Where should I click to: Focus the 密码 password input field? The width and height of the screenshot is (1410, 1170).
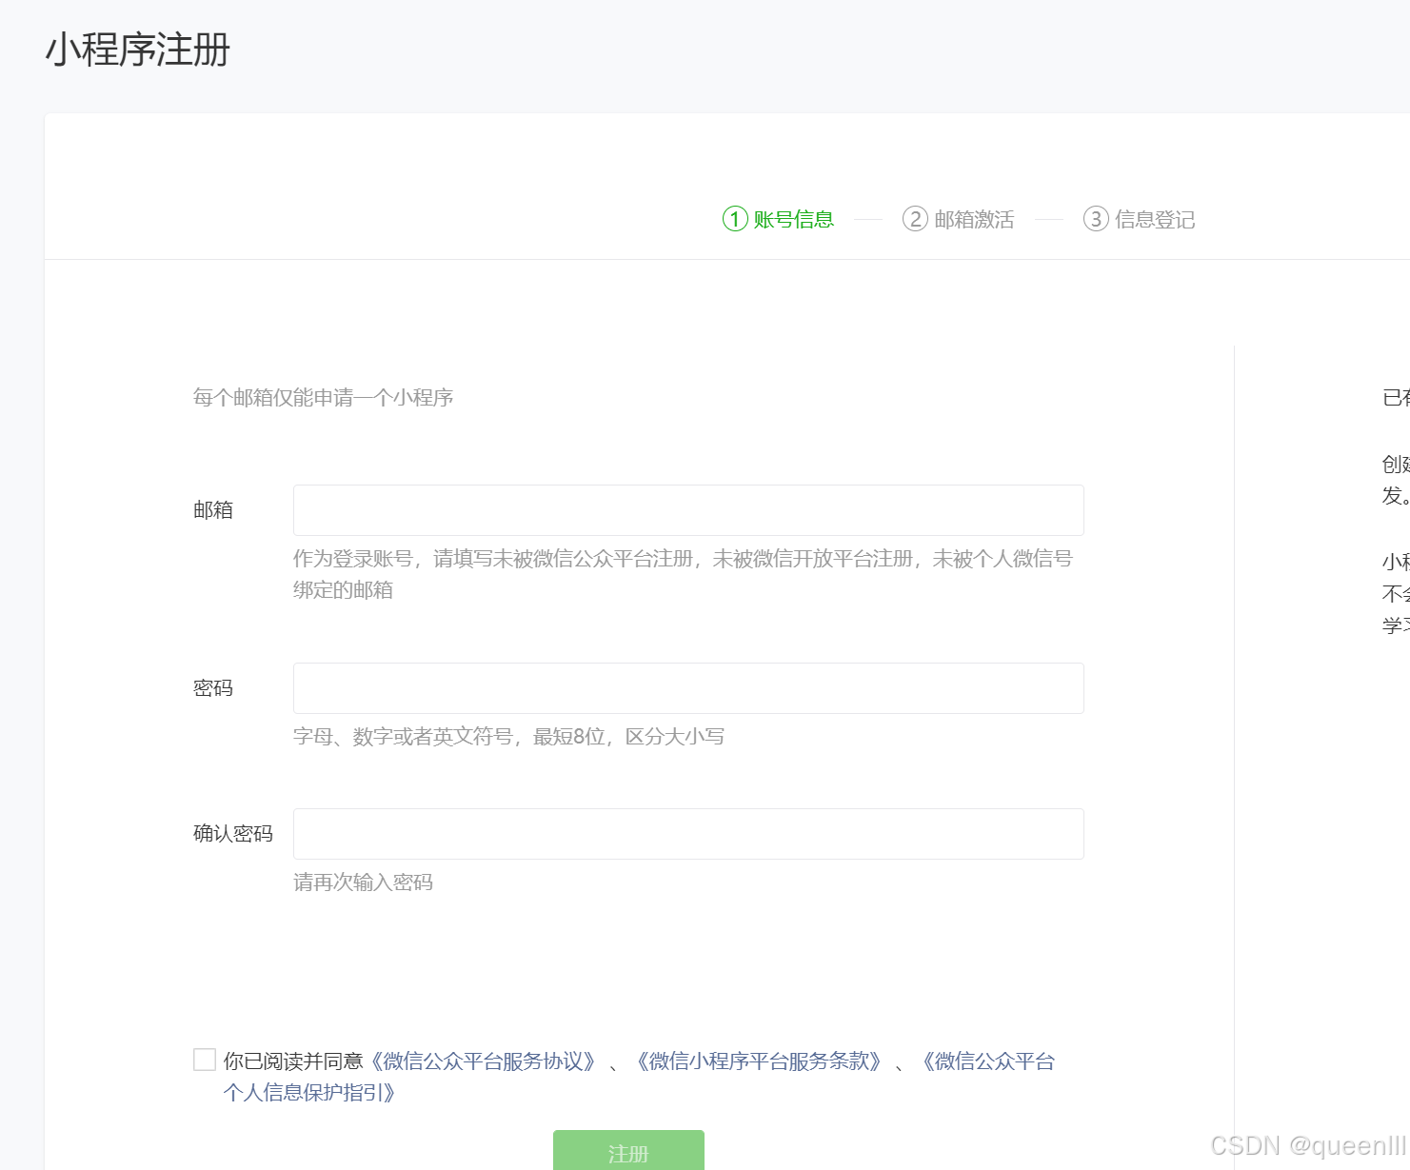(688, 688)
